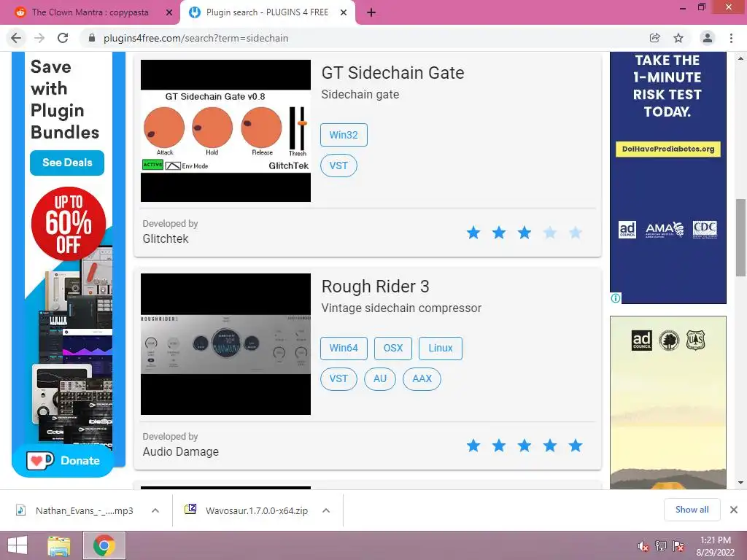This screenshot has height=560, width=747.
Task: Click the Rough Rider 3 plugin thumbnail
Action: coord(225,344)
